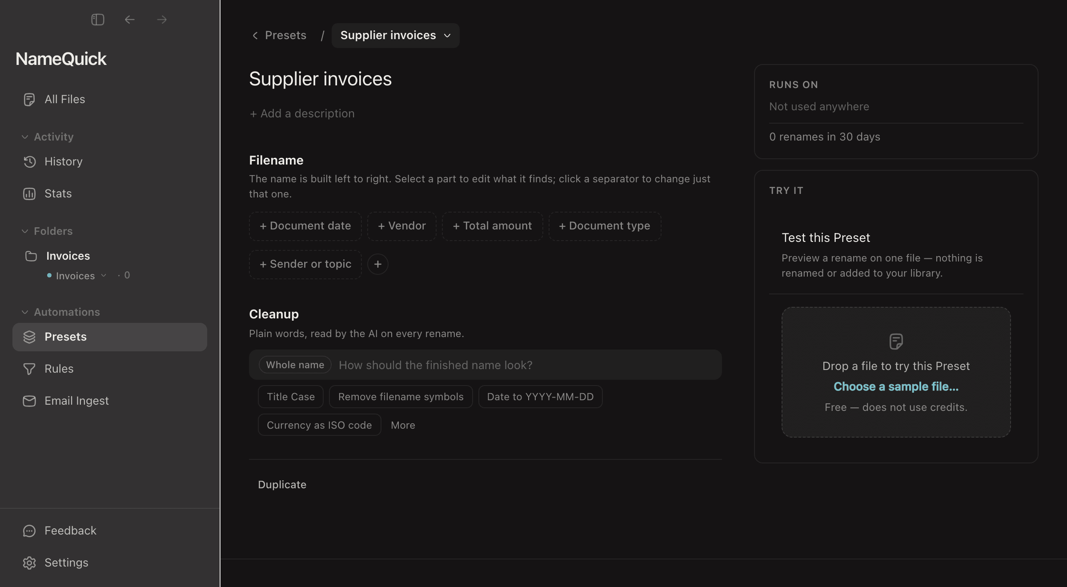Go forward with the right arrow
Image resolution: width=1067 pixels, height=587 pixels.
[162, 20]
